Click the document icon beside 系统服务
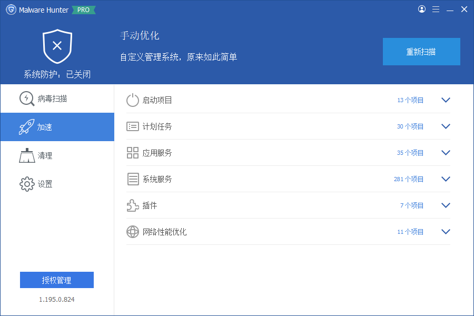Screen dimensions: 474x316 click(x=132, y=179)
